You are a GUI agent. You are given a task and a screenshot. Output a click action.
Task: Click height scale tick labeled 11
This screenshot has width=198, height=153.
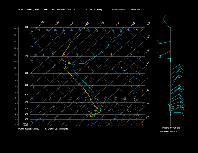coord(15,61)
